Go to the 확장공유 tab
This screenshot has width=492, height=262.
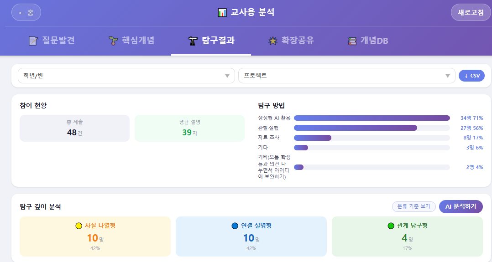(291, 41)
